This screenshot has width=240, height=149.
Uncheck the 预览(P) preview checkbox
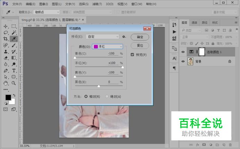pyautogui.click(x=132, y=55)
